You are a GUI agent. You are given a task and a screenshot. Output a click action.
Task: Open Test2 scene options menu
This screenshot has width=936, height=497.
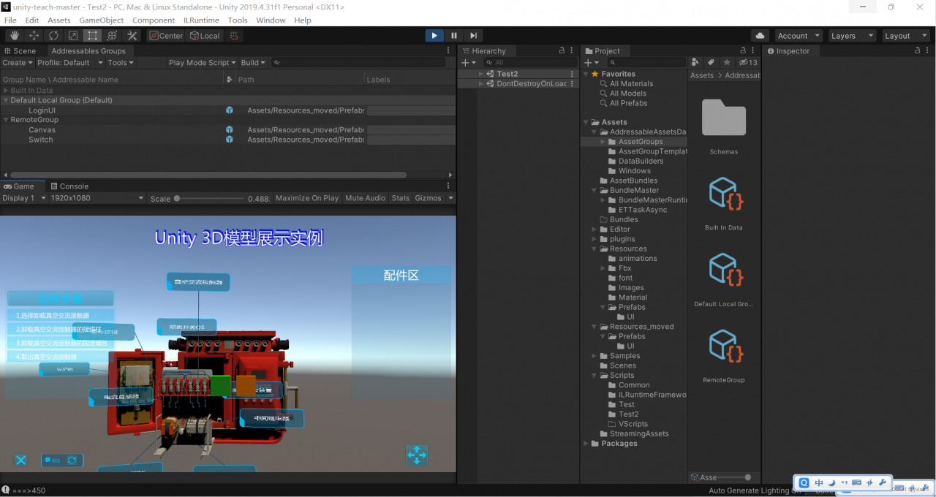[572, 74]
